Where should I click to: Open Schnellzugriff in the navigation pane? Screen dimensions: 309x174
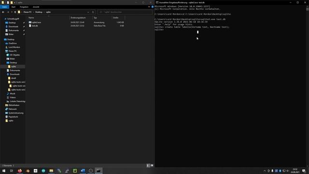point(13,19)
